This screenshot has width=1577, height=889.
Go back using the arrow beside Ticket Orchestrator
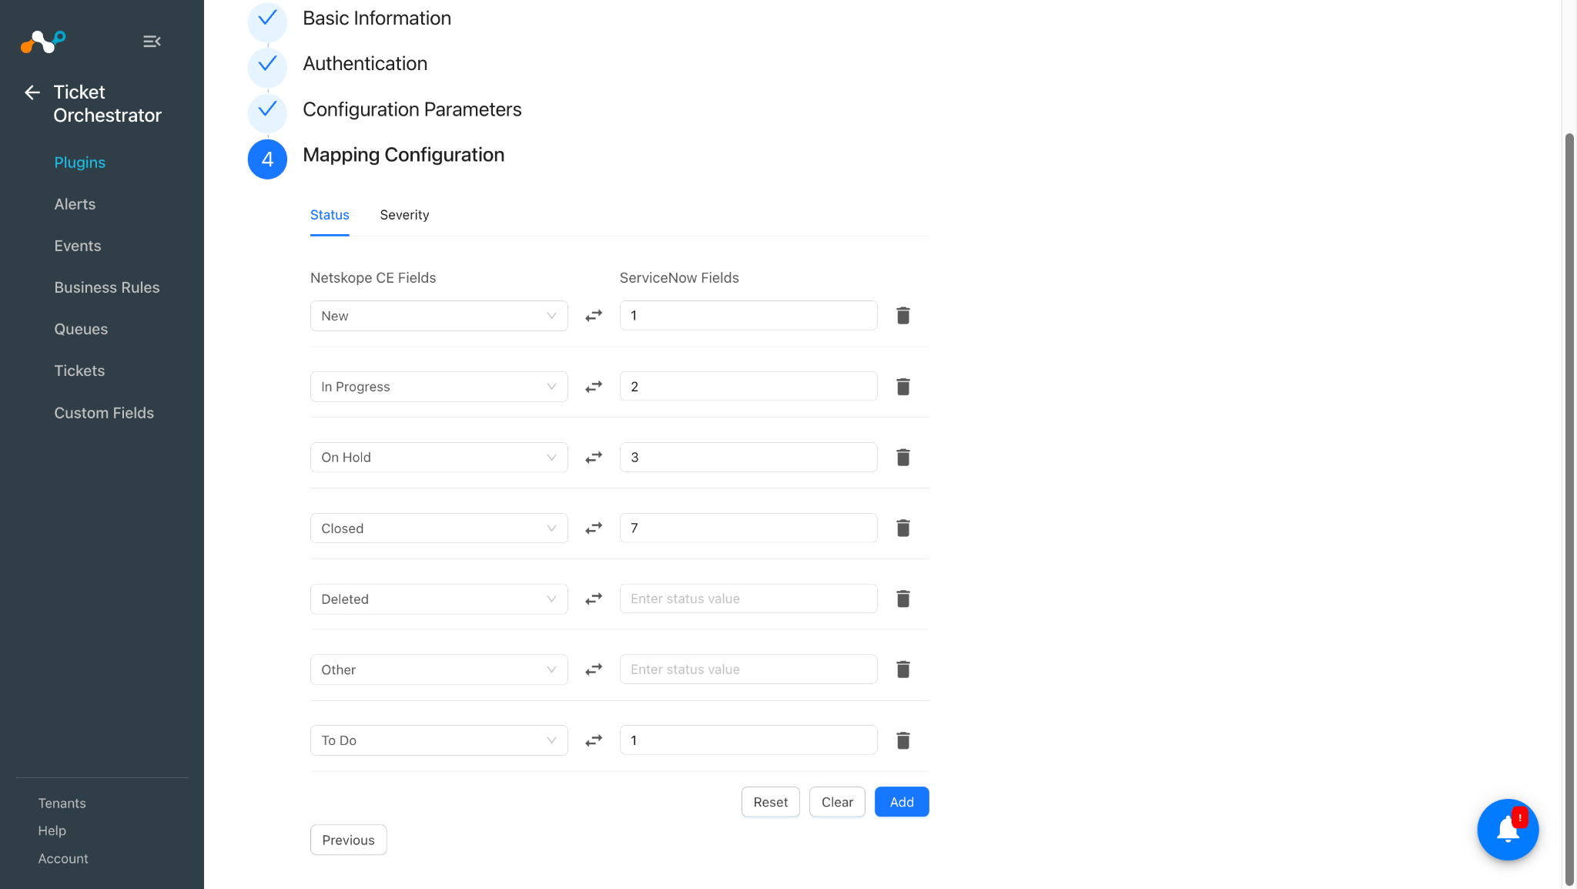(x=32, y=92)
